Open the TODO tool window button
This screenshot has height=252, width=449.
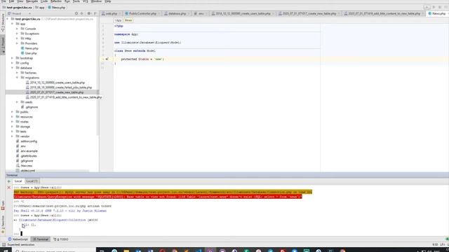tap(61, 239)
